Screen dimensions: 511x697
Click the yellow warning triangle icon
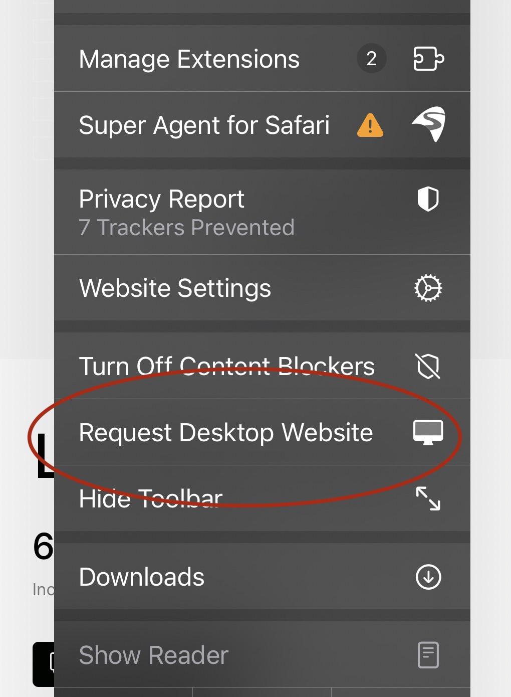tap(370, 125)
